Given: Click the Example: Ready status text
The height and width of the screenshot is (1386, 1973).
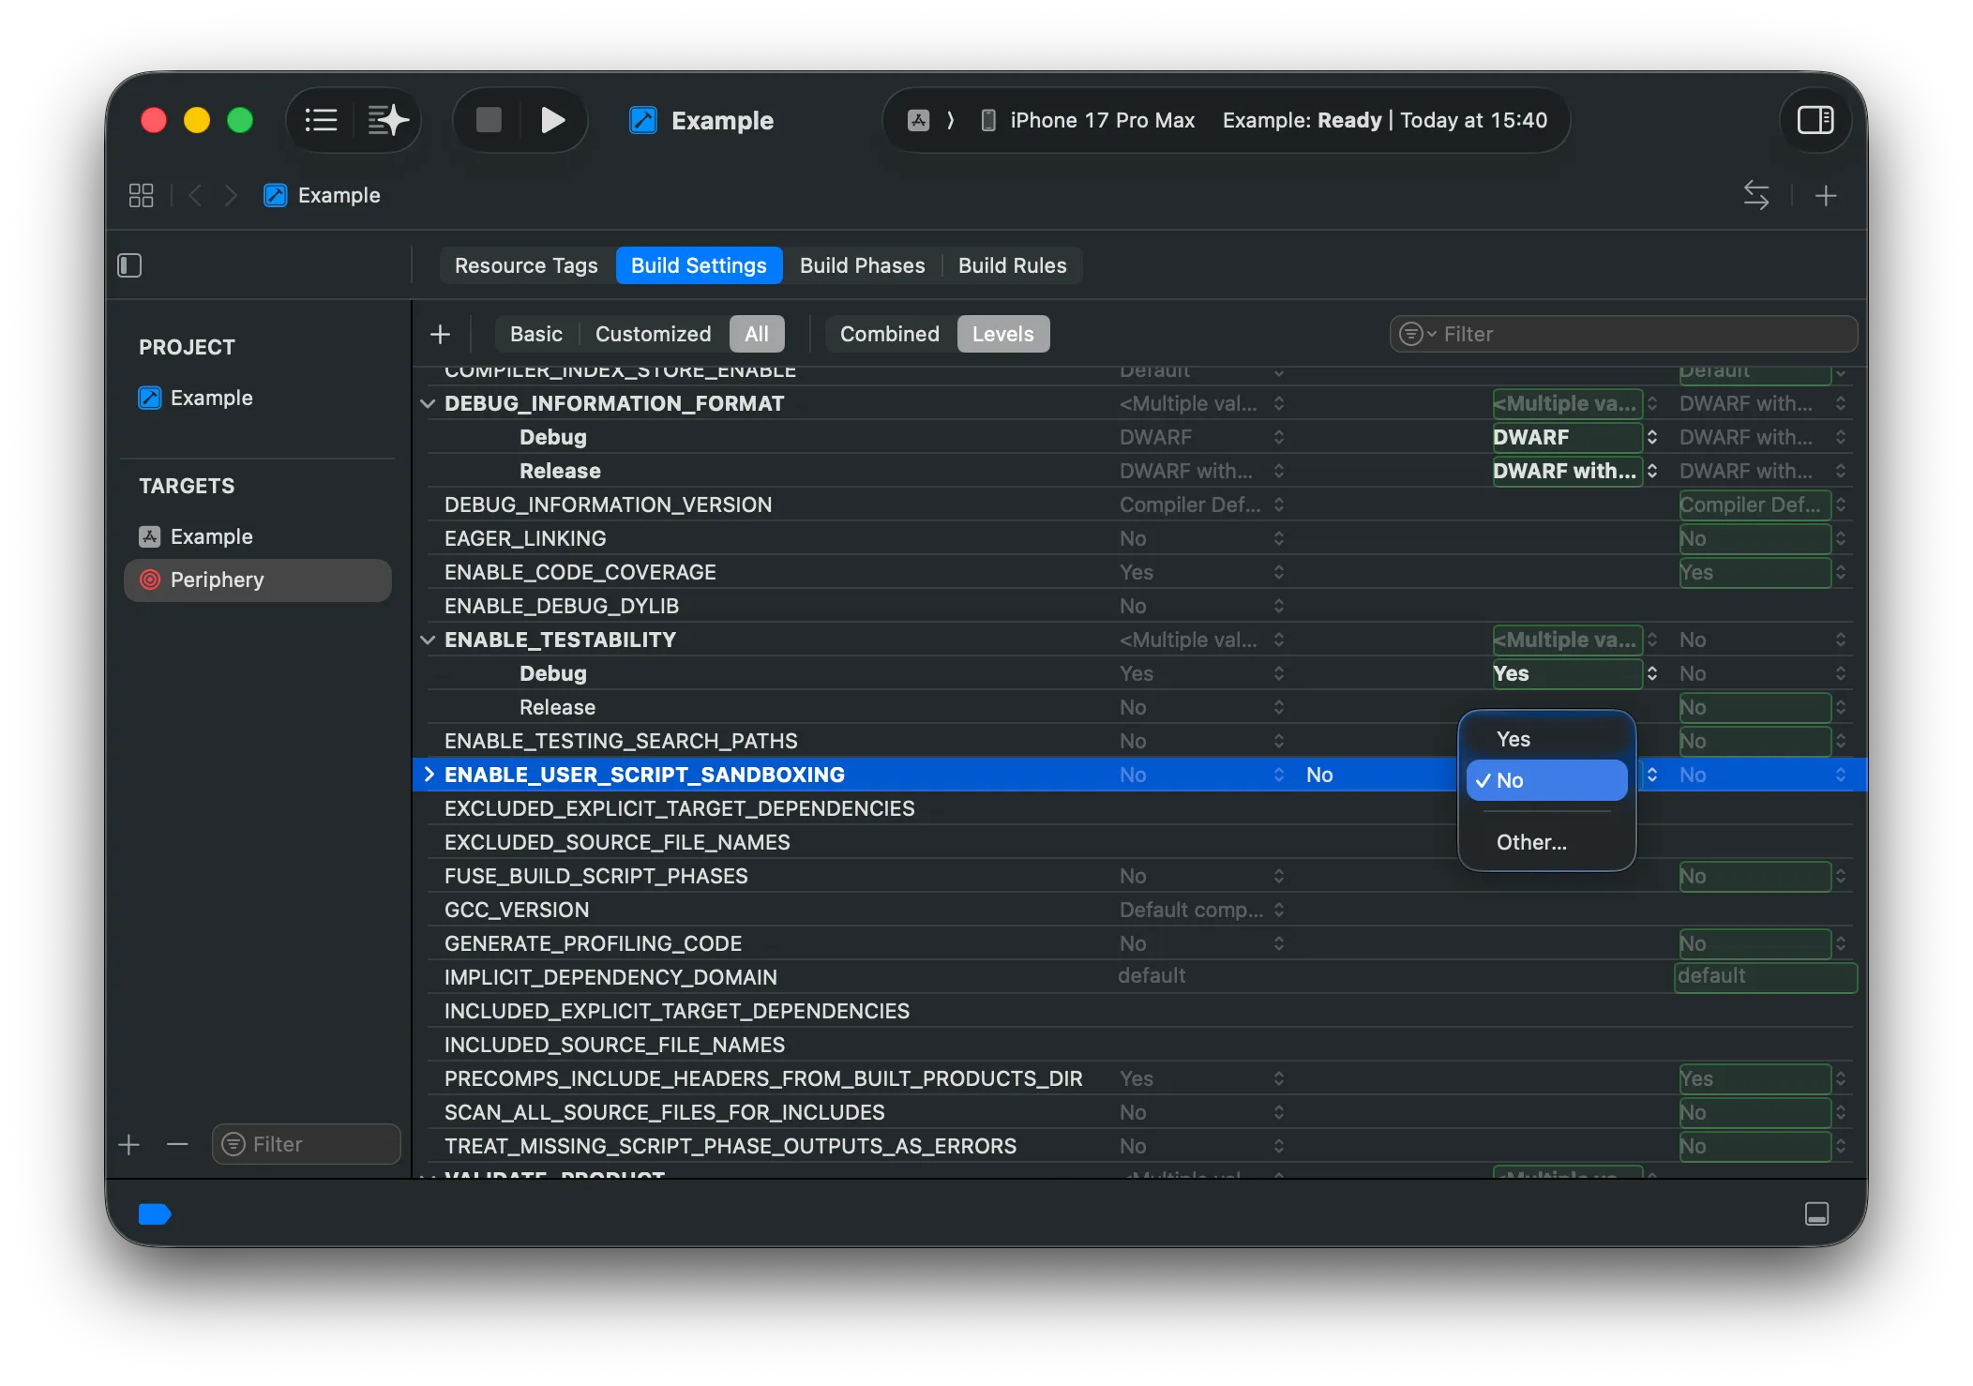Looking at the screenshot, I should 1302,120.
